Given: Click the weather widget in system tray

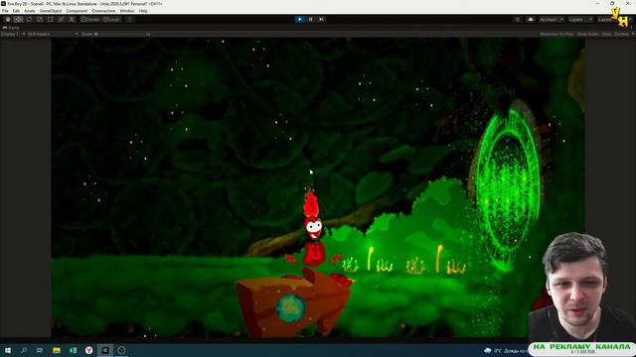Looking at the screenshot, I should (x=506, y=350).
